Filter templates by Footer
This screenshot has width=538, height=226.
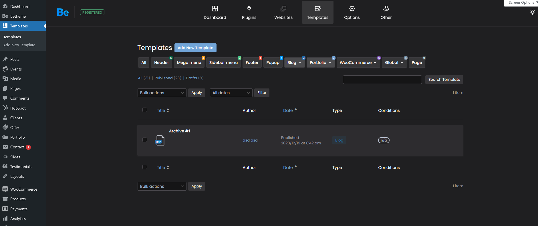pos(252,62)
